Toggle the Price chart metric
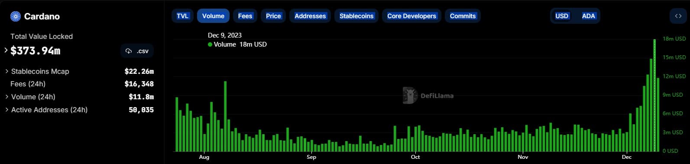Screen dimensions: 690x164 coord(273,16)
